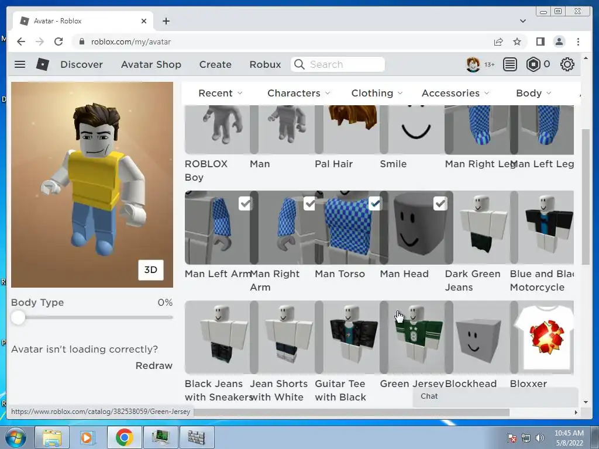Toggle the 3D avatar view button

(x=150, y=270)
